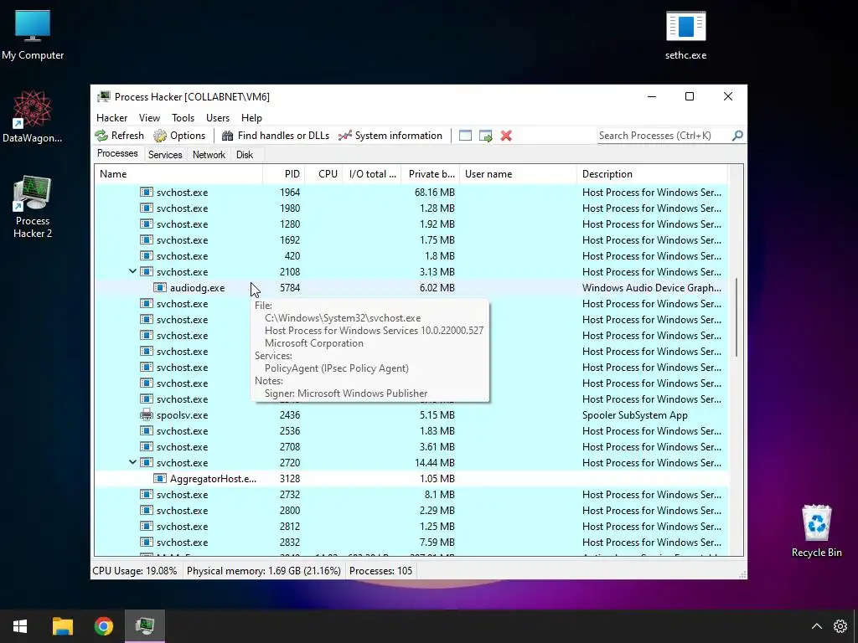The image size is (858, 643).
Task: Click the 14.44 MB private bytes cell
Action: click(435, 462)
